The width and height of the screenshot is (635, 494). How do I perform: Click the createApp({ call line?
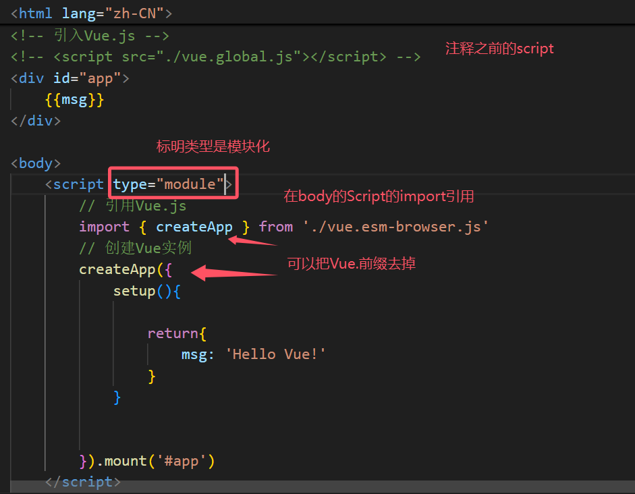coord(126,270)
